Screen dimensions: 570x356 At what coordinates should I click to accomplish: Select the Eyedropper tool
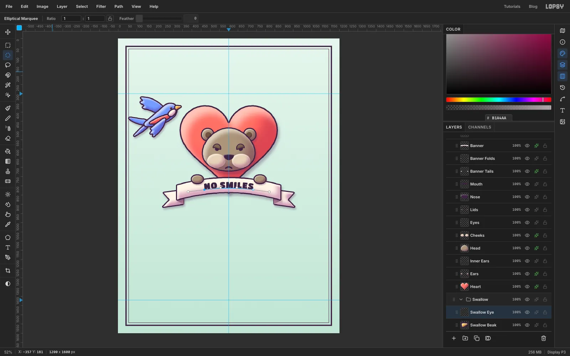(x=8, y=224)
